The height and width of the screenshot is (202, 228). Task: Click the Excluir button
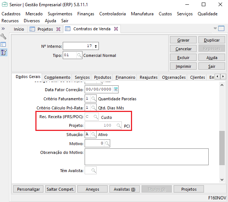[183, 58]
